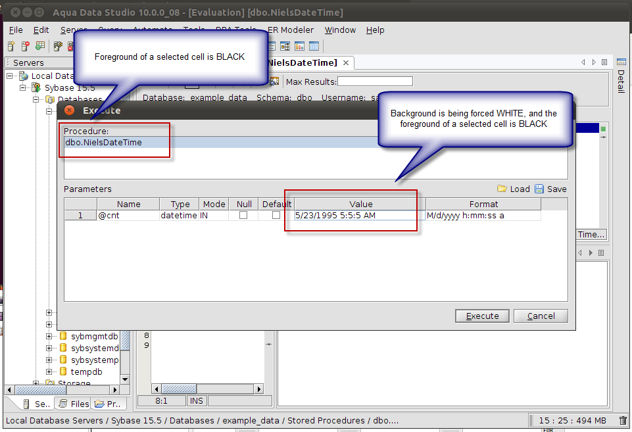Screen dimensions: 632x432
Task: Click the blue grid toolbar icon
Action: coord(314,46)
